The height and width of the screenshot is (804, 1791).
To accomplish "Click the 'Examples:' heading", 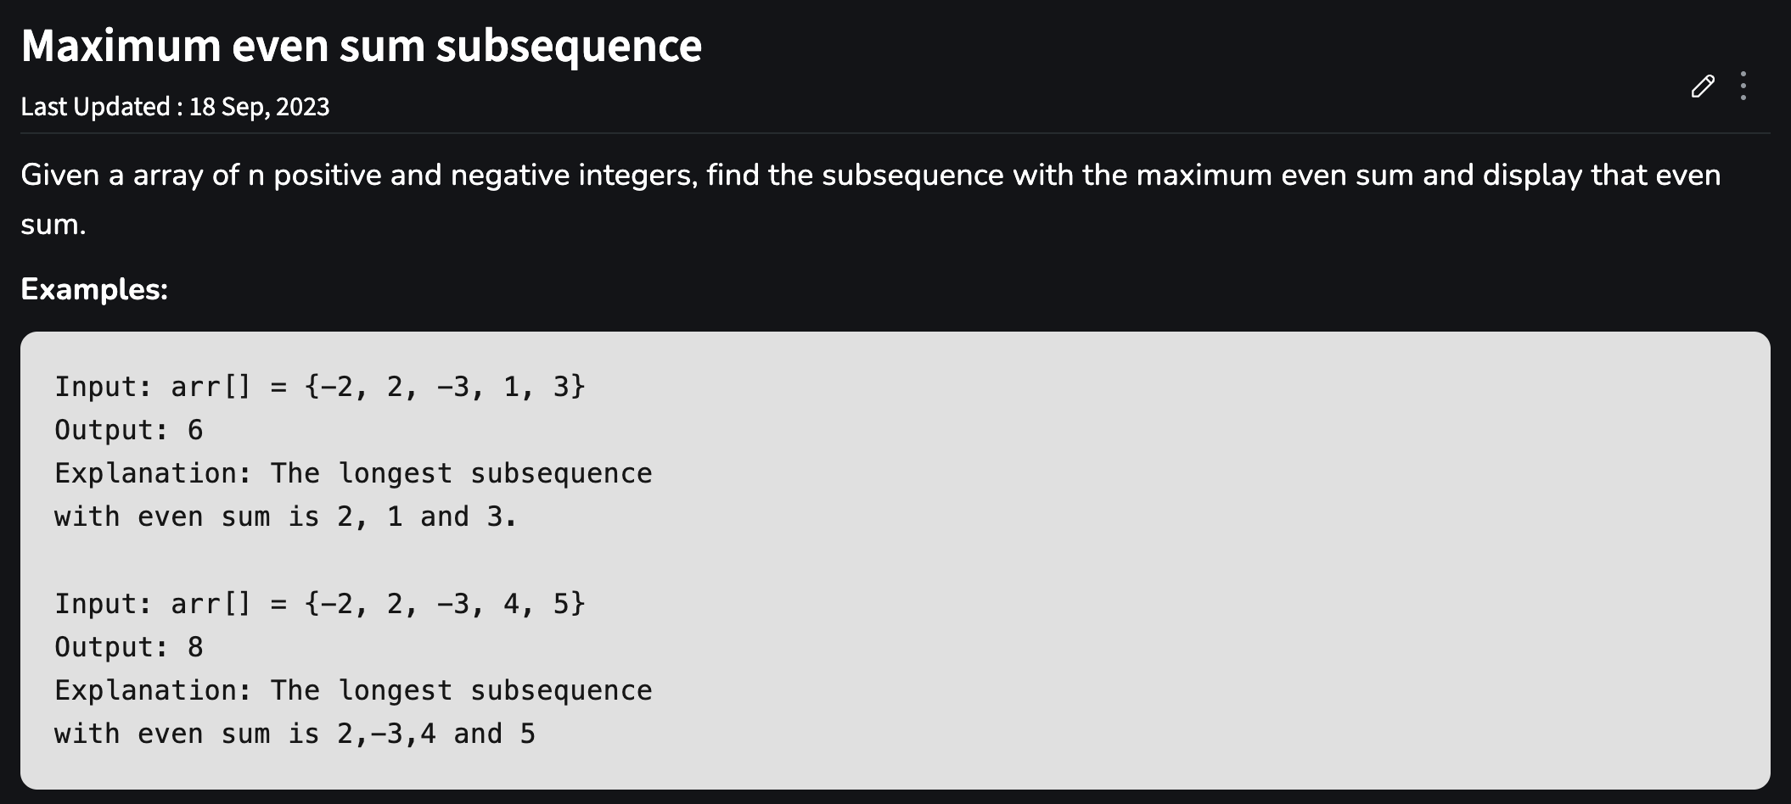I will point(94,289).
